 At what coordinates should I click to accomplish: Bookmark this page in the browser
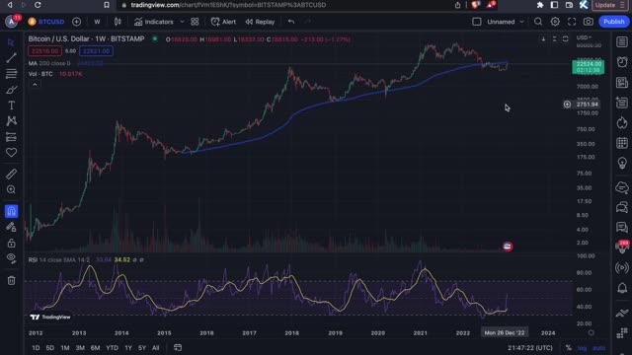pyautogui.click(x=107, y=5)
